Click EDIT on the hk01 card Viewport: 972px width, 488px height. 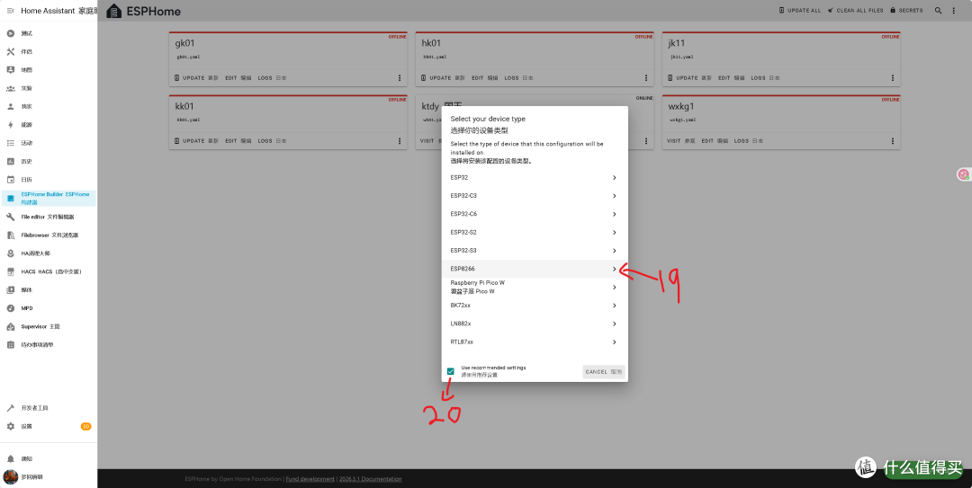pyautogui.click(x=485, y=78)
